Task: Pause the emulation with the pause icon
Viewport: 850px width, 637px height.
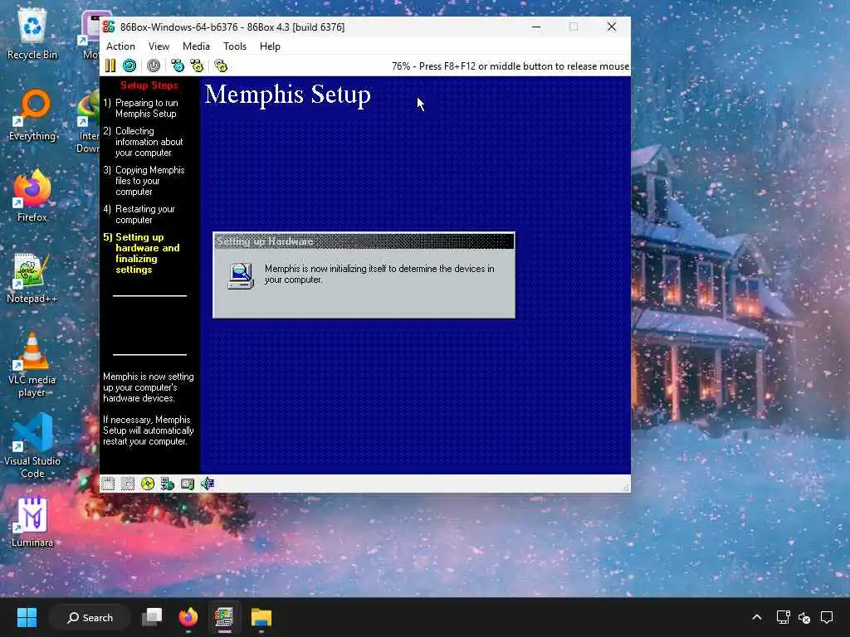Action: pos(110,66)
